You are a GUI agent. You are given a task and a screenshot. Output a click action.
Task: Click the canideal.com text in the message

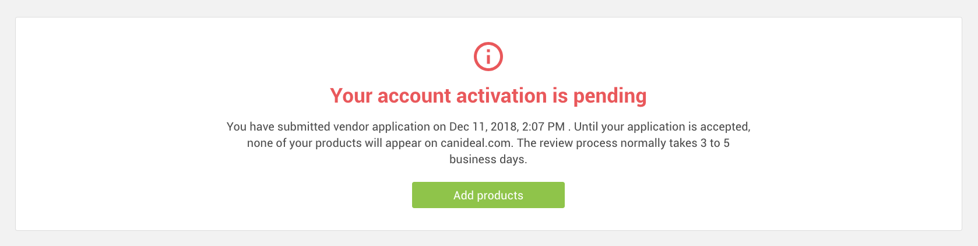[x=476, y=143]
